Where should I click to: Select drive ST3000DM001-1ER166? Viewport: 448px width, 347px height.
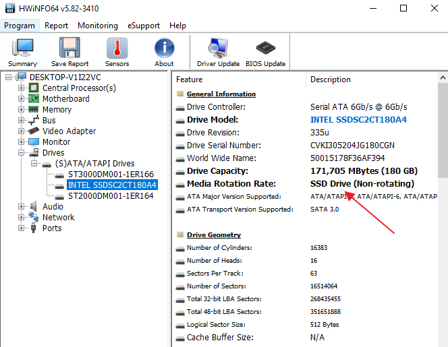tap(111, 174)
